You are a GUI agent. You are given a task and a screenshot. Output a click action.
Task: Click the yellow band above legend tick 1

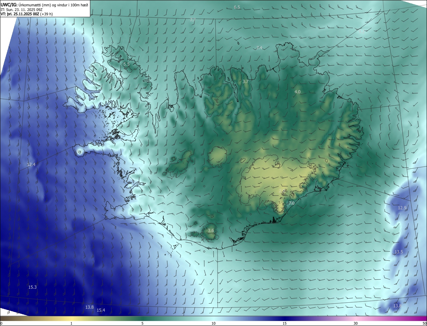(x=71, y=319)
